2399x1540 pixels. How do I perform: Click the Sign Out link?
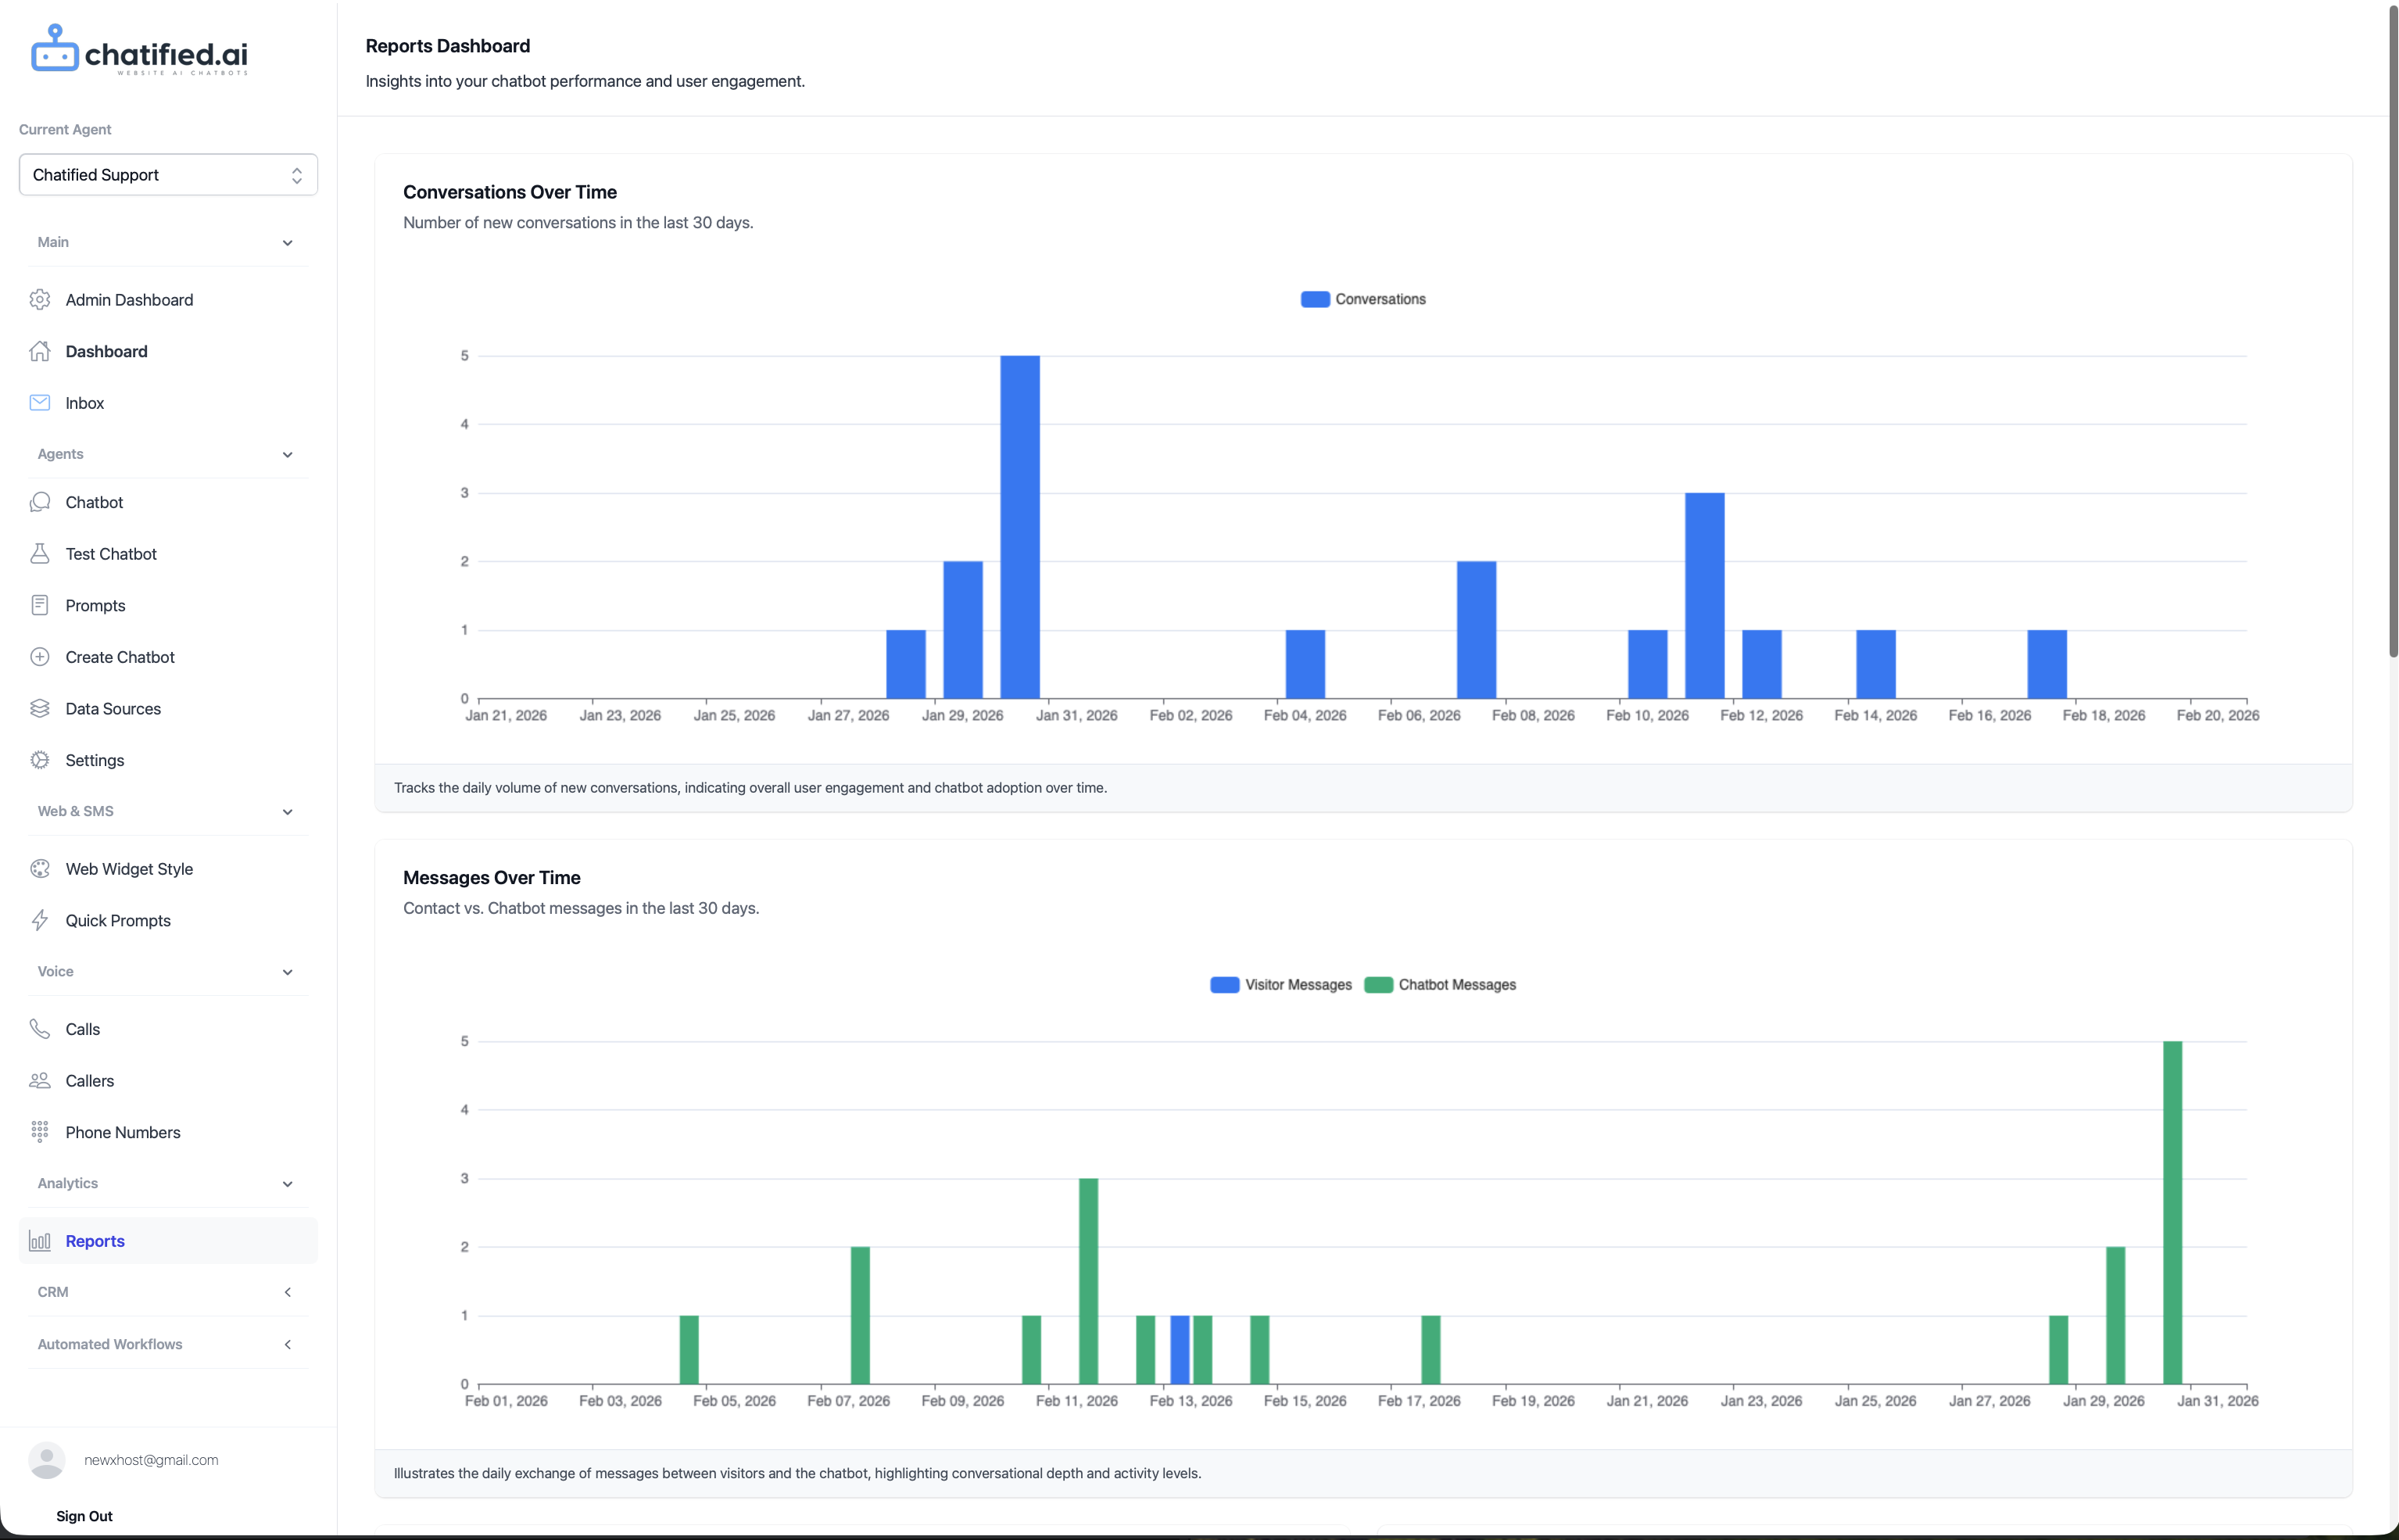(84, 1516)
